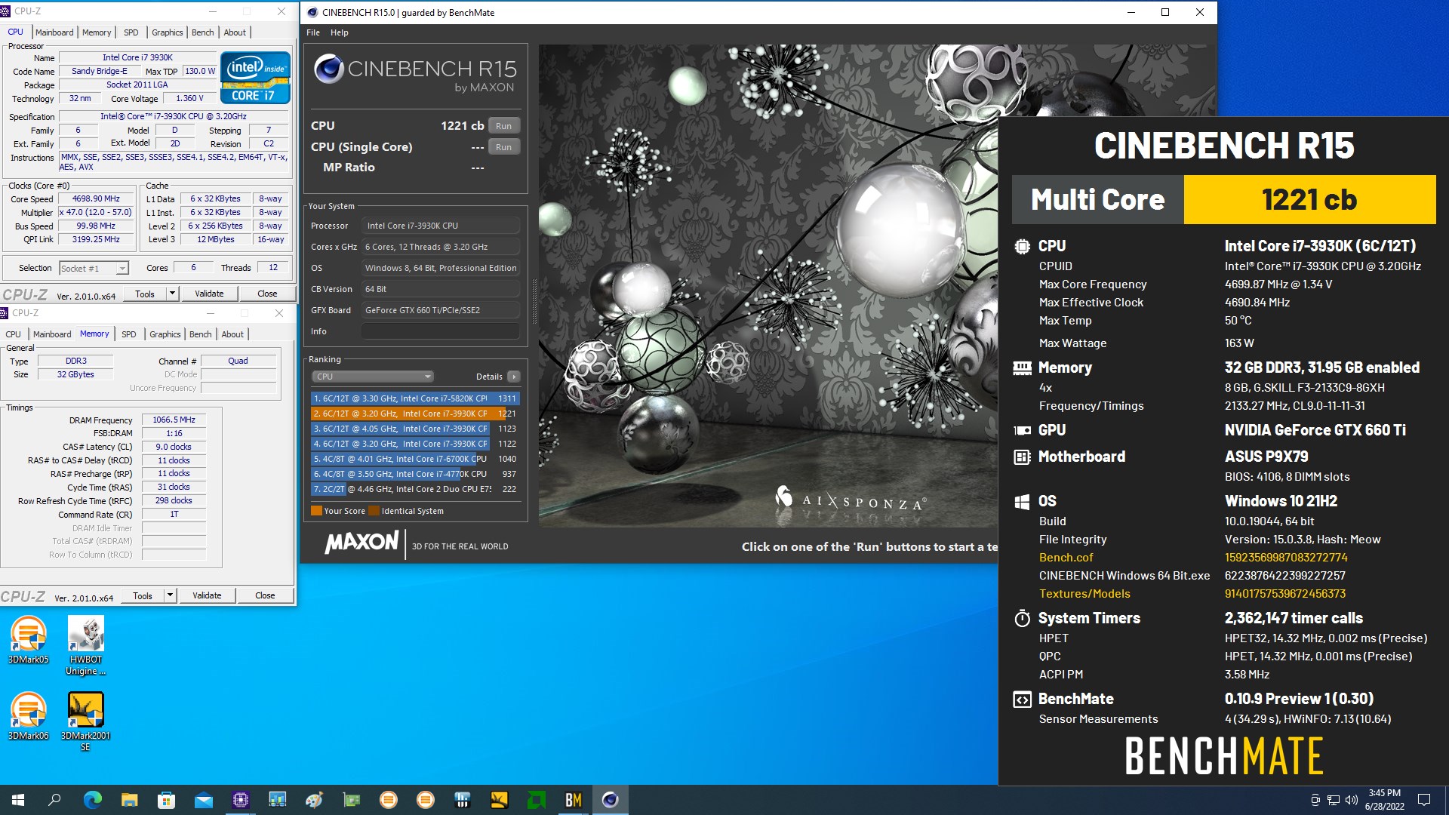Switch to Cinebench via its taskbar icon

(611, 800)
